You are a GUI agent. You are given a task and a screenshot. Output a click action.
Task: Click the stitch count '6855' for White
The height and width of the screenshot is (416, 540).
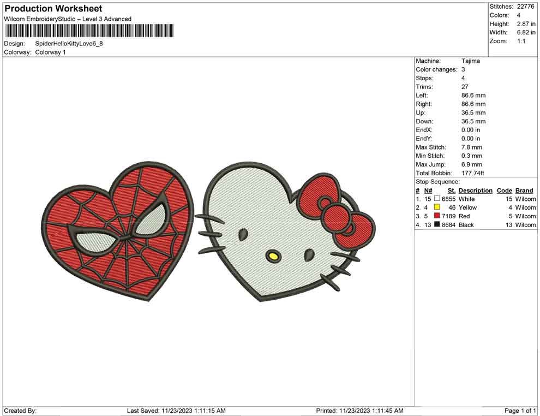click(448, 199)
